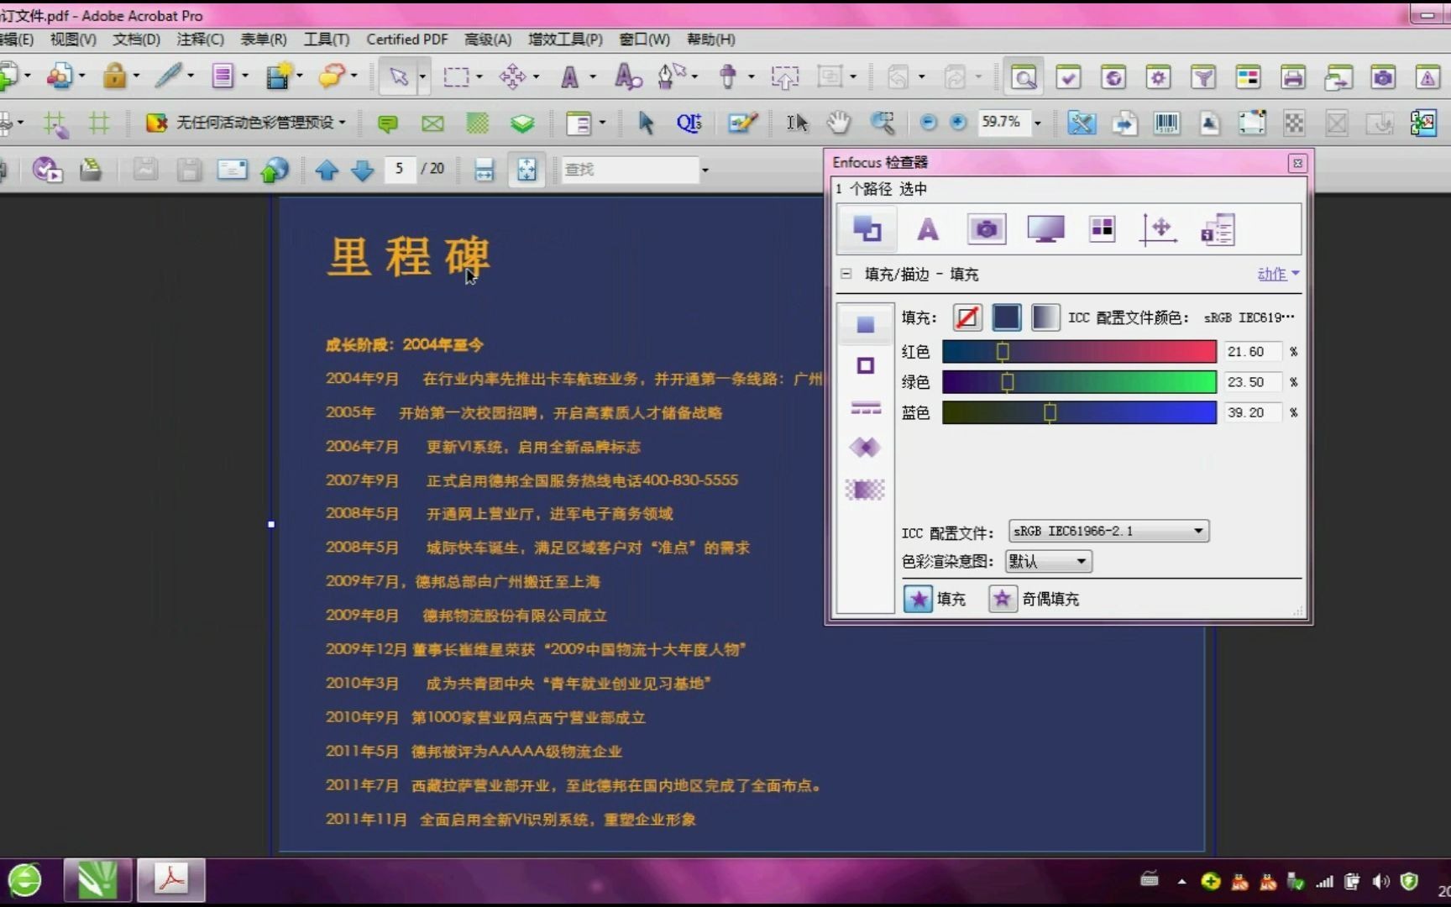Screen dimensions: 1451x907
Task: Open the zoom percentage 59.7% dropdown arrow
Action: 1038,123
